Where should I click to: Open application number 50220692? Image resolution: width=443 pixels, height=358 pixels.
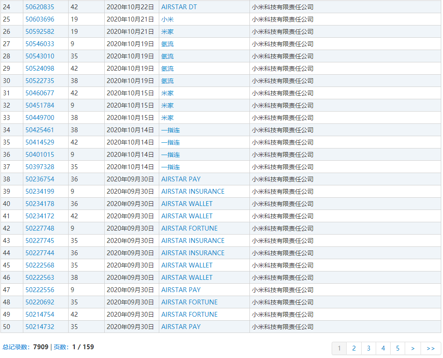point(40,302)
